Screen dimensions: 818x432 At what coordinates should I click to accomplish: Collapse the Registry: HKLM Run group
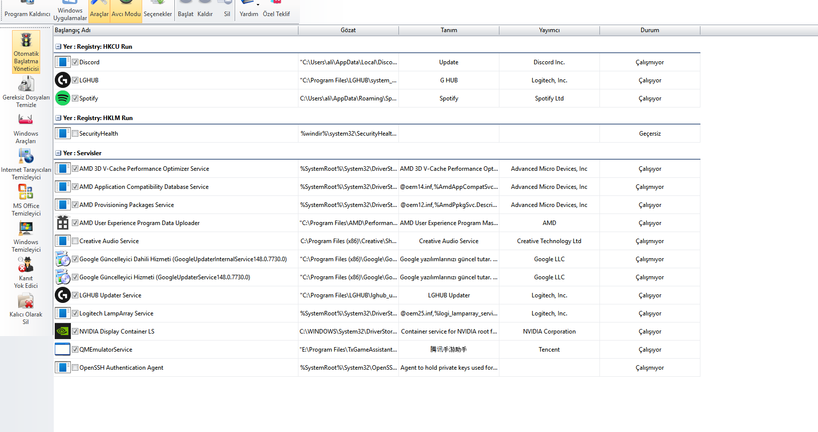58,118
